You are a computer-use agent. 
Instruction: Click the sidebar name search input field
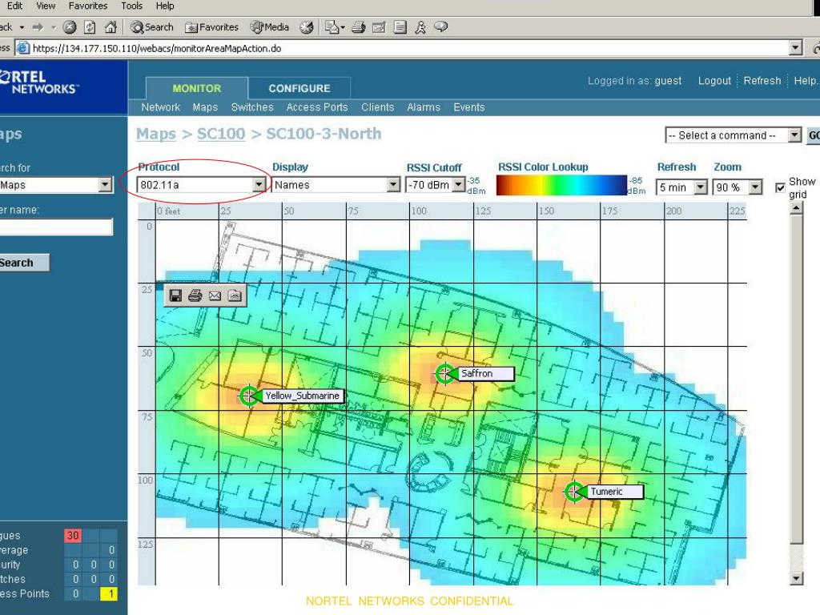[56, 227]
